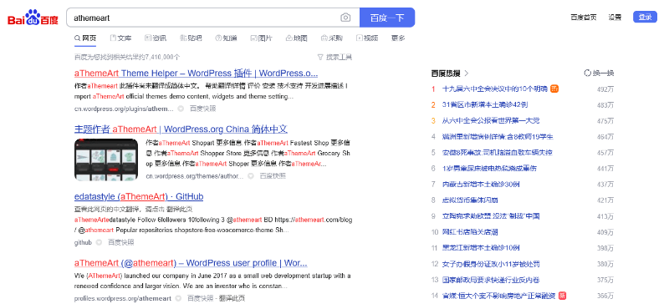Switch to the 视频 tab
The image size is (669, 304).
tap(367, 38)
